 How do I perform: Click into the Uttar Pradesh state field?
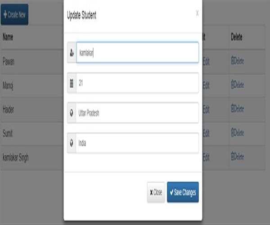tap(137, 113)
